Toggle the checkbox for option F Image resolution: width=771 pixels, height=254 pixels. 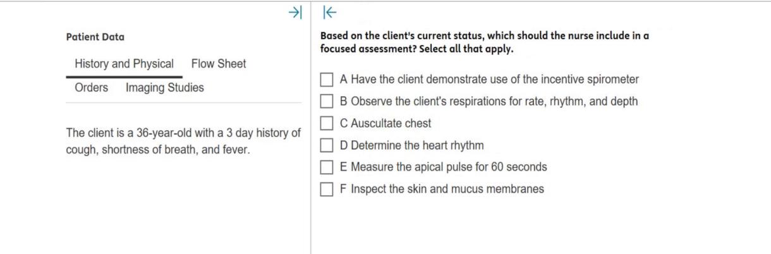[327, 190]
